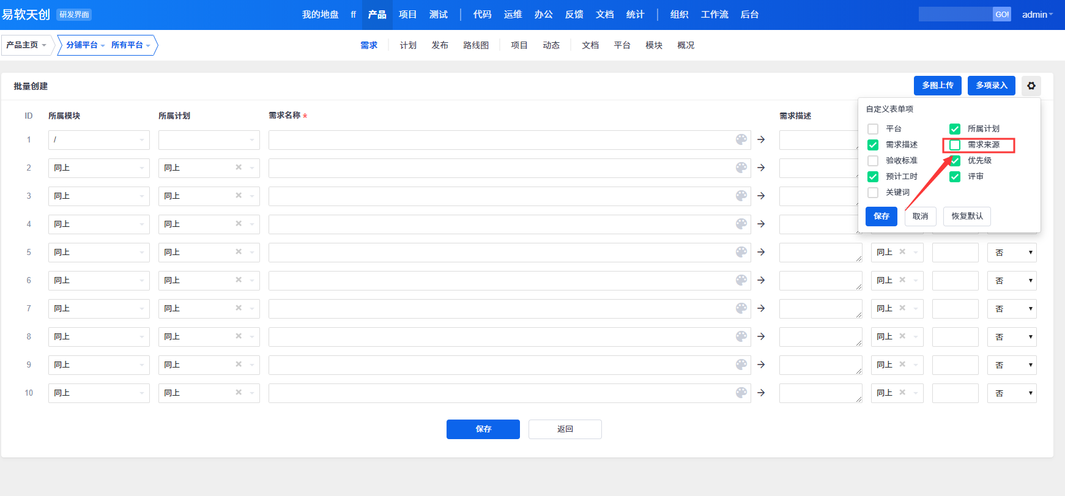Click the copy arrow for row 8
The width and height of the screenshot is (1065, 496).
tap(761, 336)
